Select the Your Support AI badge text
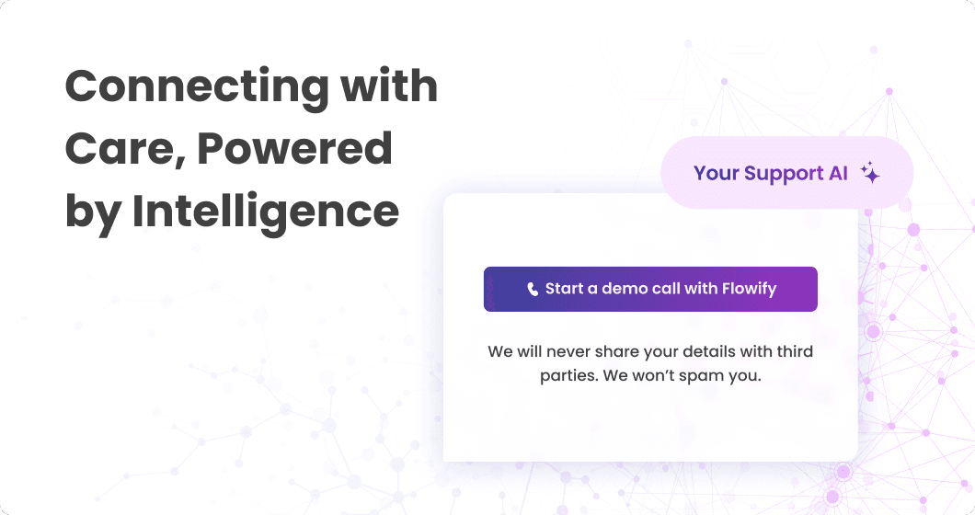This screenshot has width=975, height=515. pyautogui.click(x=770, y=173)
